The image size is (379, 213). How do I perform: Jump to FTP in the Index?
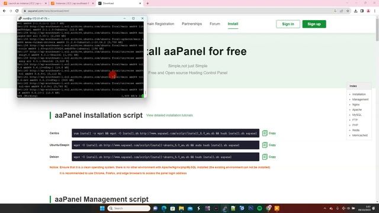pyautogui.click(x=355, y=120)
